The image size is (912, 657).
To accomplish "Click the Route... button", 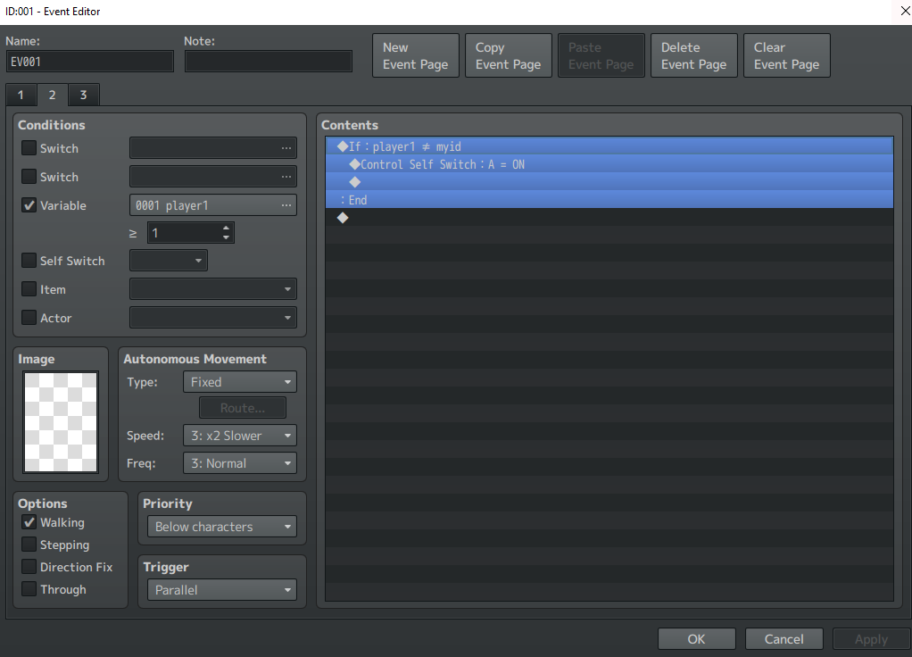I will click(243, 408).
